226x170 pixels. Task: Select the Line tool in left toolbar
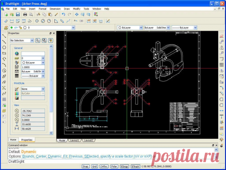(x=4, y=36)
